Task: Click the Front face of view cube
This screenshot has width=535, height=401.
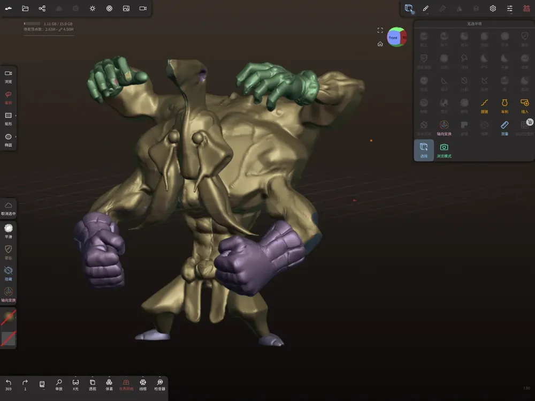Action: click(x=393, y=37)
